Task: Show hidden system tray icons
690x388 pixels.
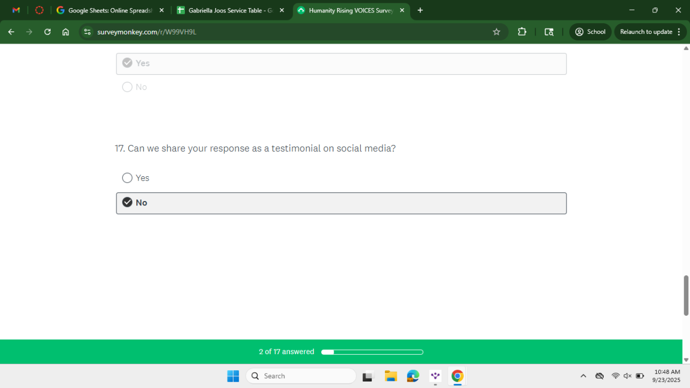Action: [583, 376]
